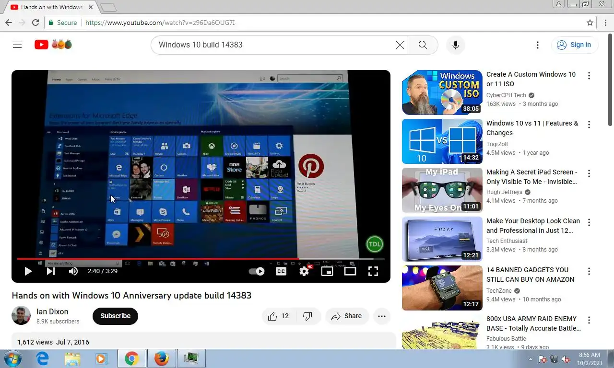614x368 pixels.
Task: Skip to the next video
Action: [x=50, y=271]
